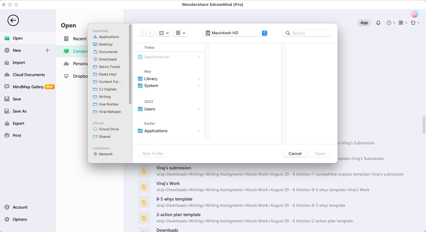Open the apps grid icon in header
The width and height of the screenshot is (426, 232).
tap(401, 23)
